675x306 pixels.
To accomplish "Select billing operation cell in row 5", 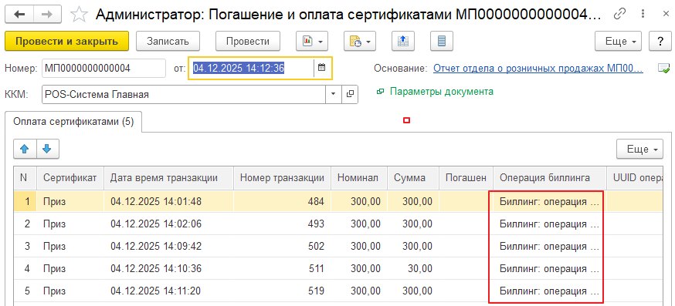I will coord(550,291).
